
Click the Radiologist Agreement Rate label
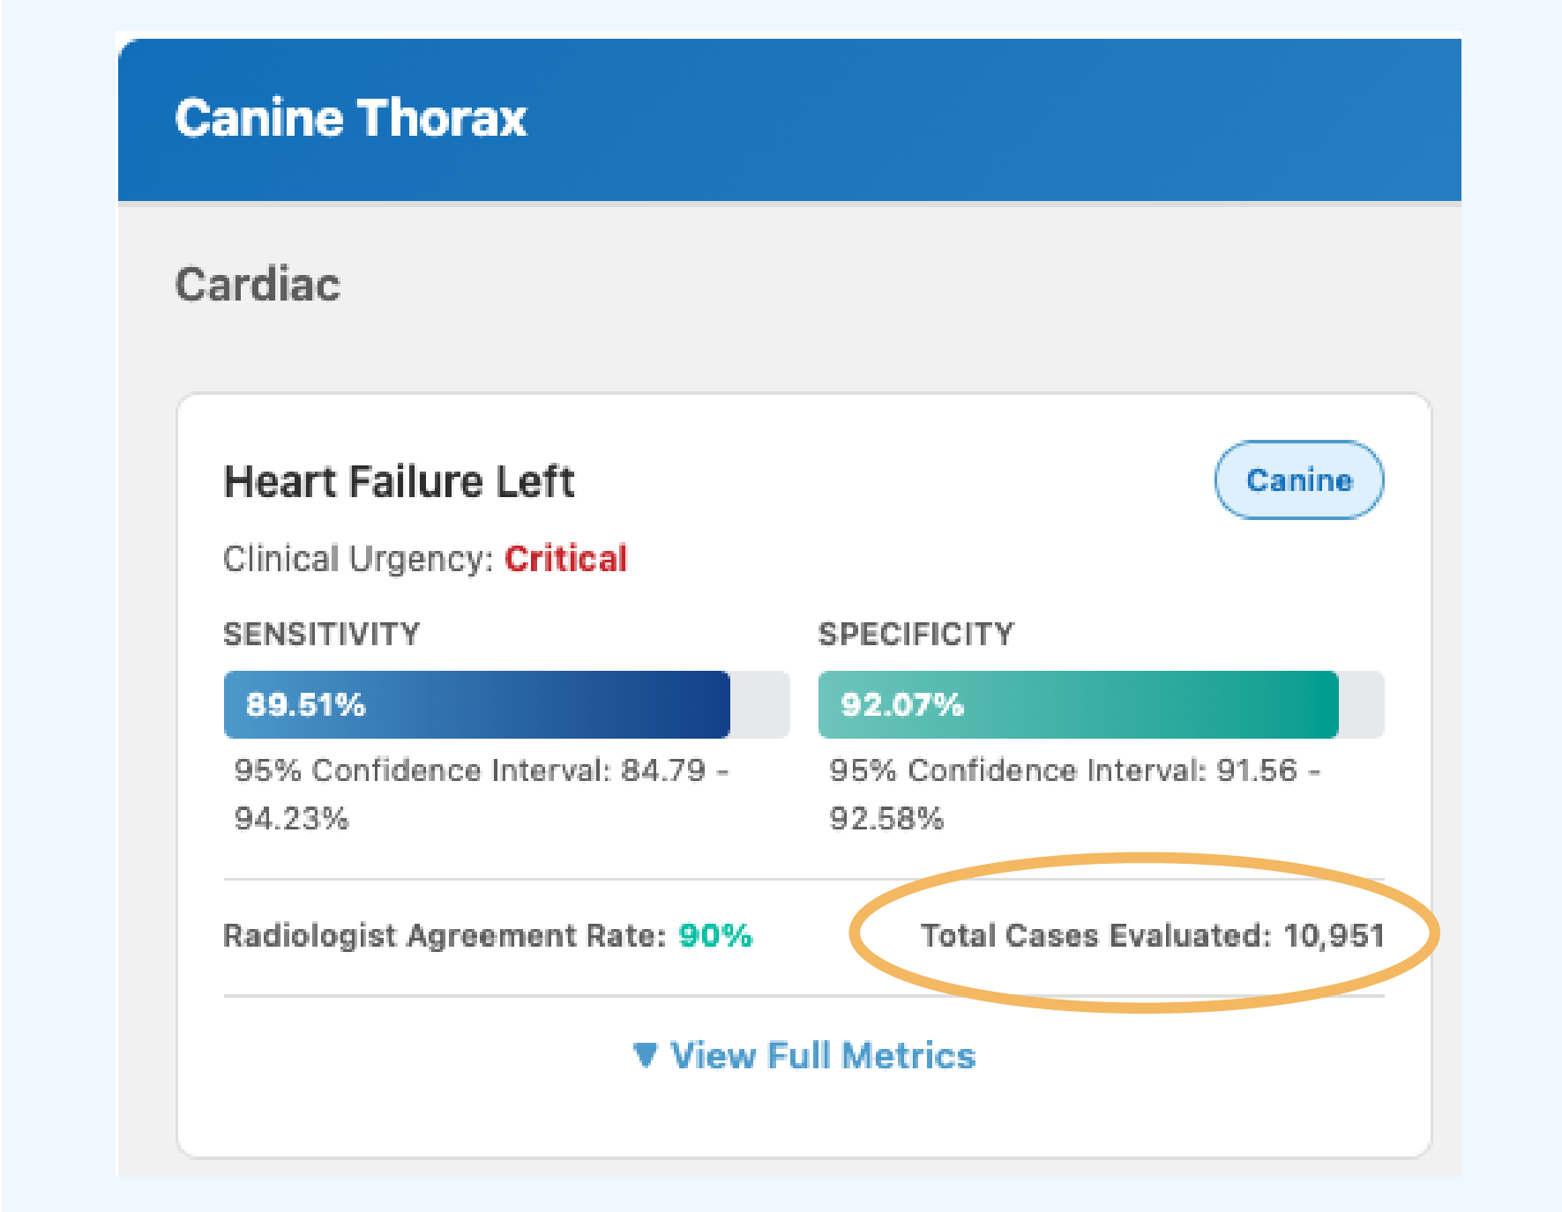coord(445,935)
